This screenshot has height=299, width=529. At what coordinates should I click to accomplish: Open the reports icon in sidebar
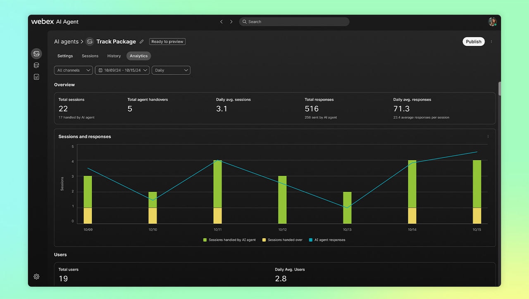tap(36, 77)
